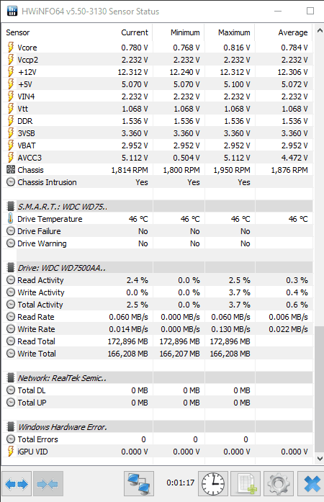Click the scrollbar down arrow
The image size is (324, 502).
319,459
